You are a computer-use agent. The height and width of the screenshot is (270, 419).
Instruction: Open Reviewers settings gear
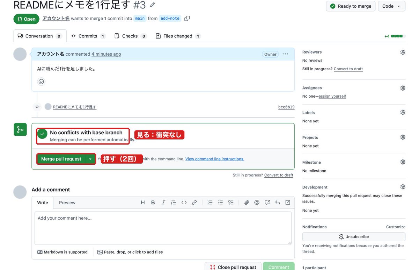pos(403,52)
